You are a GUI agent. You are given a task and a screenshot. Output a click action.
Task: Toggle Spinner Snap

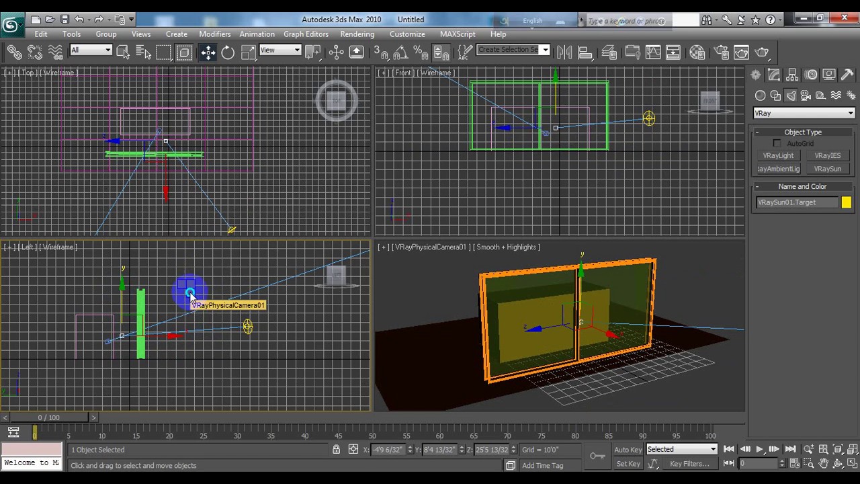(x=441, y=52)
